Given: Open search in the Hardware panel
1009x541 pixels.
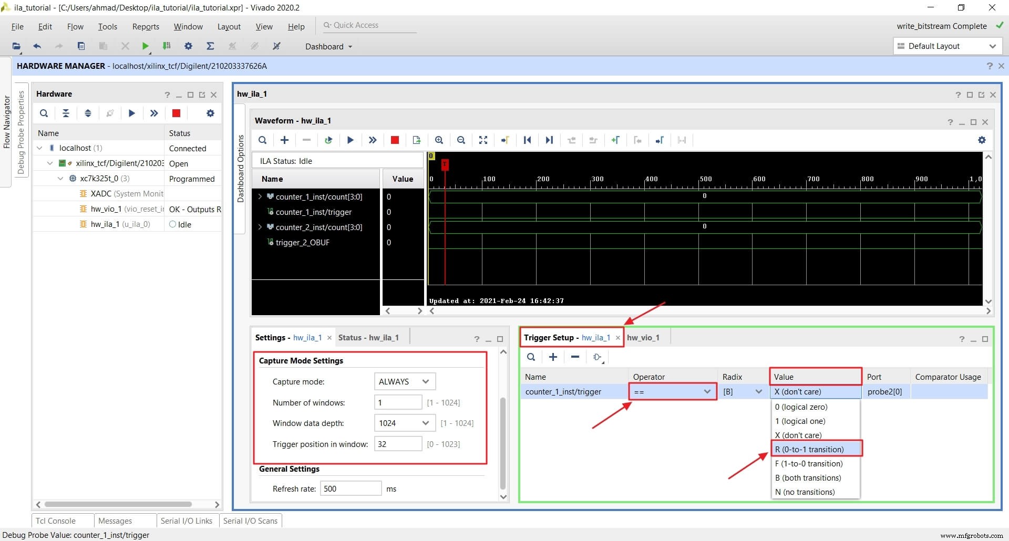Looking at the screenshot, I should [44, 113].
